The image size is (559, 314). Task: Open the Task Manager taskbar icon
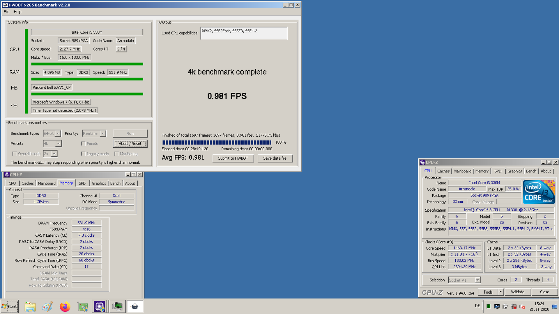pyautogui.click(x=117, y=306)
